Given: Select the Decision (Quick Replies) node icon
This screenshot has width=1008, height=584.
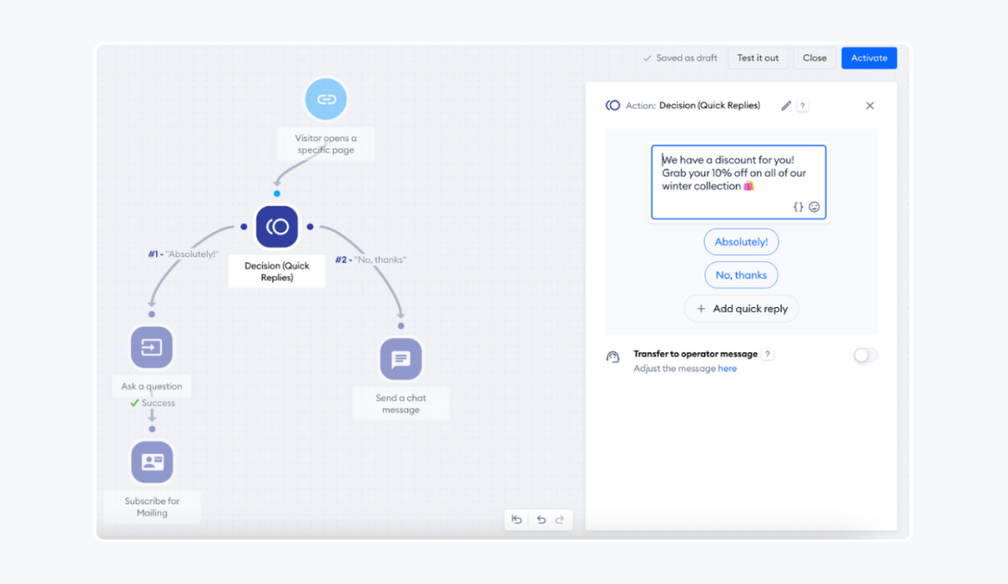Looking at the screenshot, I should 276,226.
